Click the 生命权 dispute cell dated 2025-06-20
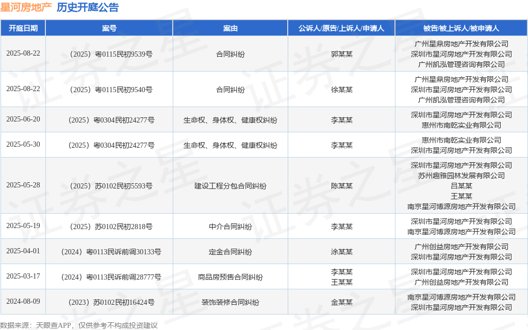This screenshot has width=528, height=330. [230, 120]
